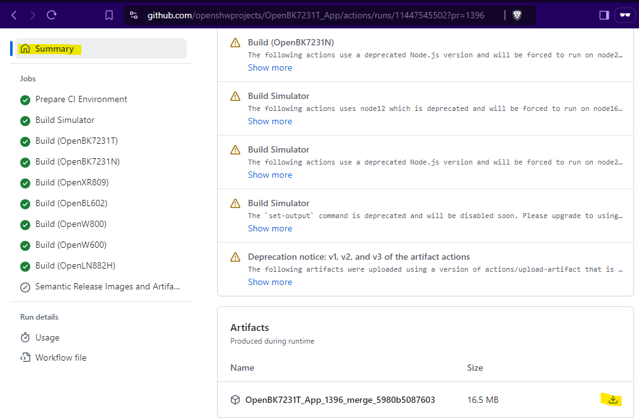Click the 'Size' column header
Screen dimensions: 639x418
(475, 368)
